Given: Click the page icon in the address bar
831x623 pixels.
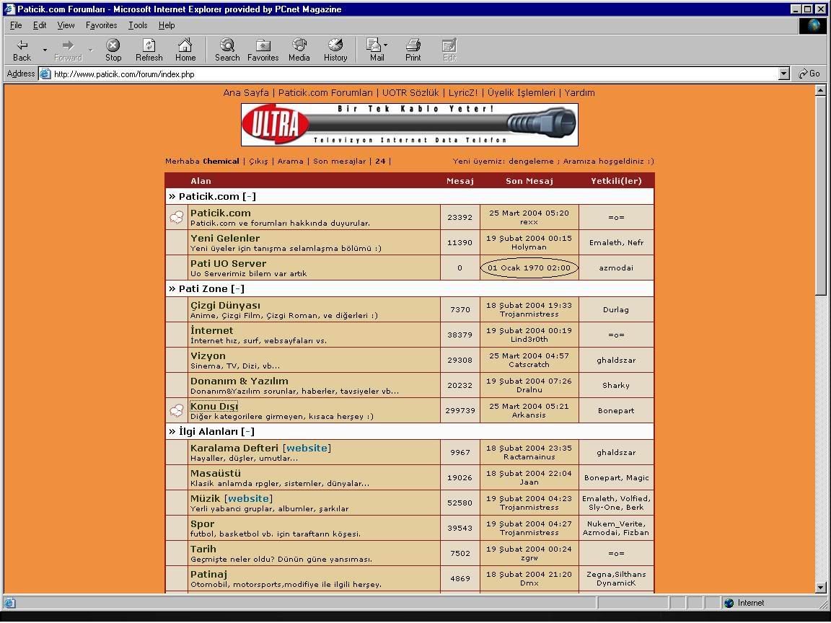Looking at the screenshot, I should pos(45,74).
